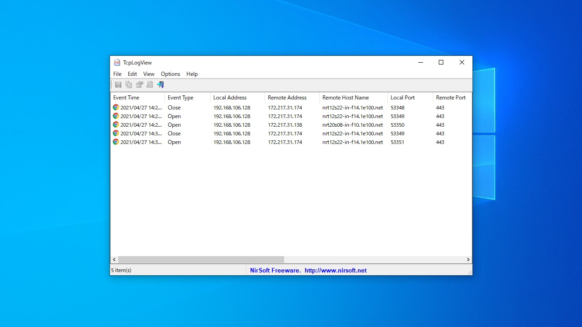Screen dimensions: 582x327
Task: Minimize the TcpLogView window
Action: coord(420,63)
